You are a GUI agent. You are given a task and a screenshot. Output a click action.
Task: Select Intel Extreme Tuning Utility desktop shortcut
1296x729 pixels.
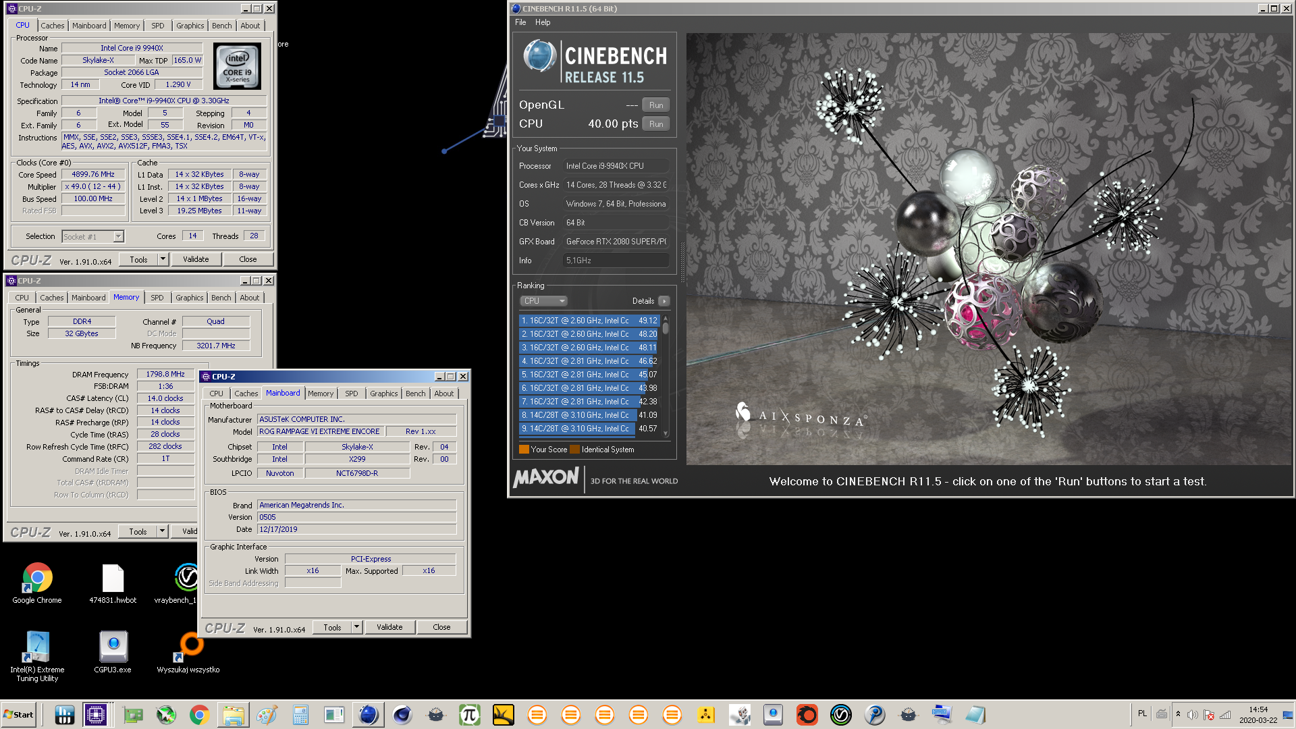37,656
